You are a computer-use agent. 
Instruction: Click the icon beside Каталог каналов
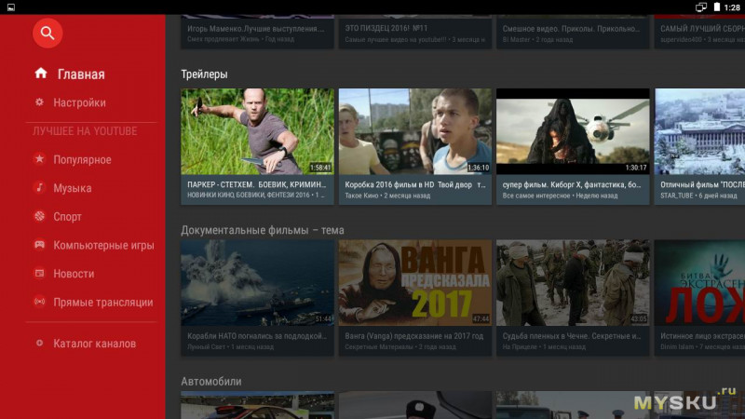(x=39, y=343)
